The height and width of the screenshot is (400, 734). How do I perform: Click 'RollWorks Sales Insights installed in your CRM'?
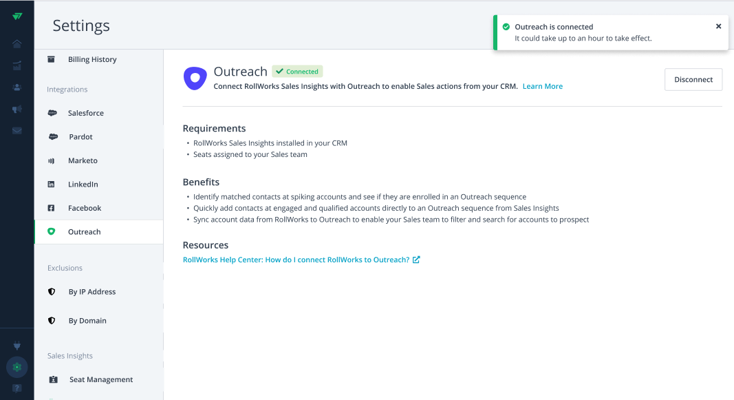(x=270, y=143)
